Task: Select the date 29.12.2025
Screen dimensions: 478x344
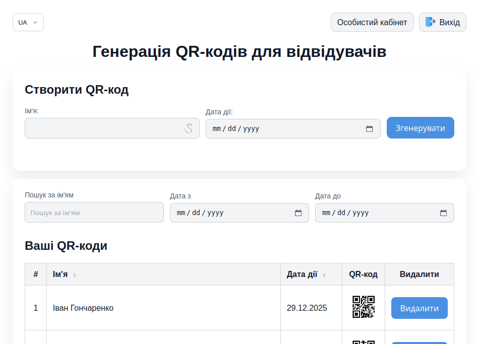Action: pos(307,308)
